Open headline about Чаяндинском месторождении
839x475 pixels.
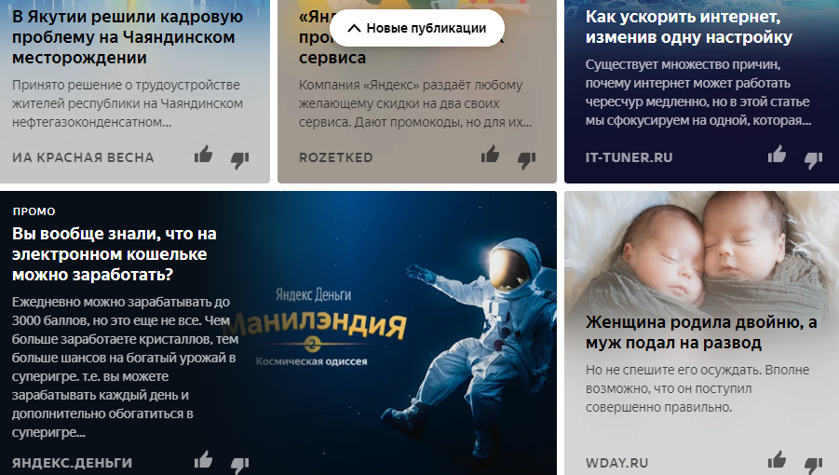pyautogui.click(x=128, y=37)
